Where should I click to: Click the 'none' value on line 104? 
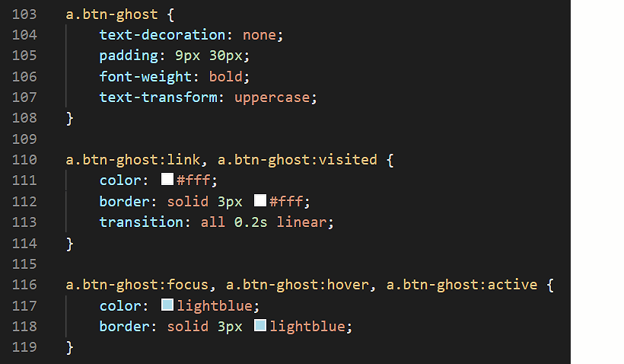click(x=259, y=35)
